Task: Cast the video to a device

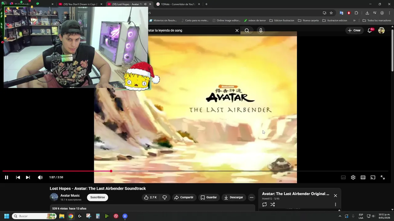Action: tap(373, 177)
